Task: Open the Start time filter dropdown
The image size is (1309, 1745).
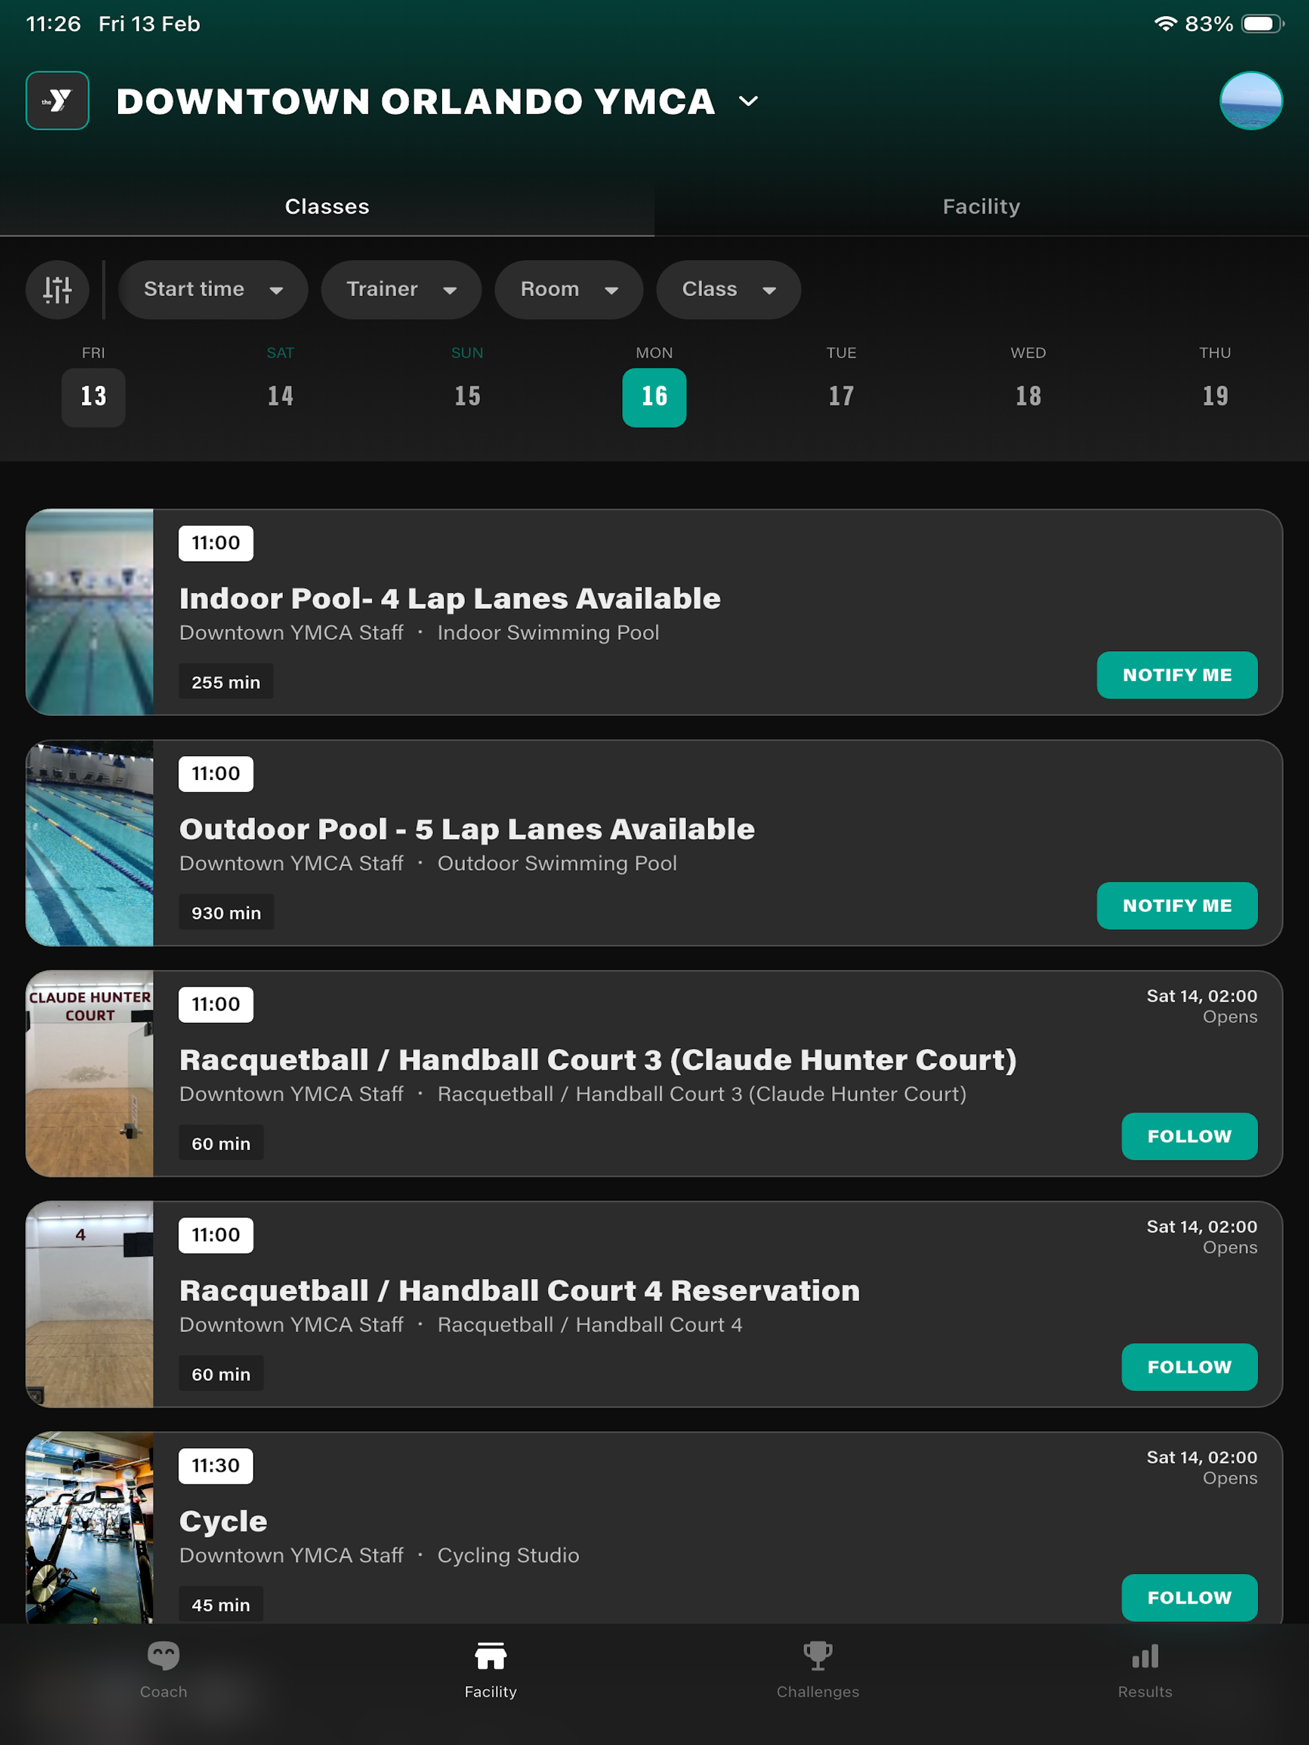Action: (213, 290)
